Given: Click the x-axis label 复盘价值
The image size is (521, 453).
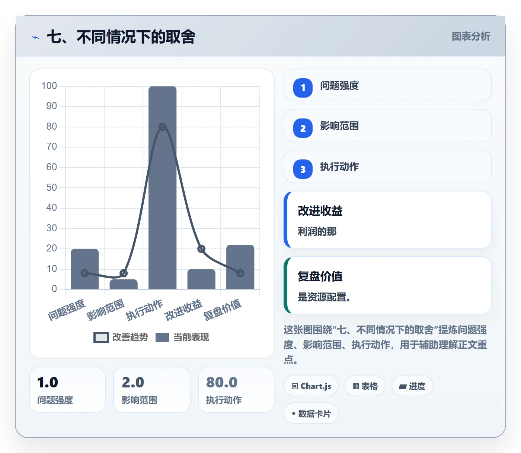Looking at the screenshot, I should (x=223, y=310).
